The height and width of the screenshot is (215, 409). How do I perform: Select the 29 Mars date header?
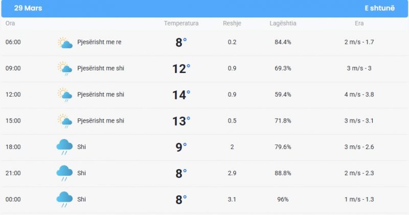point(28,8)
